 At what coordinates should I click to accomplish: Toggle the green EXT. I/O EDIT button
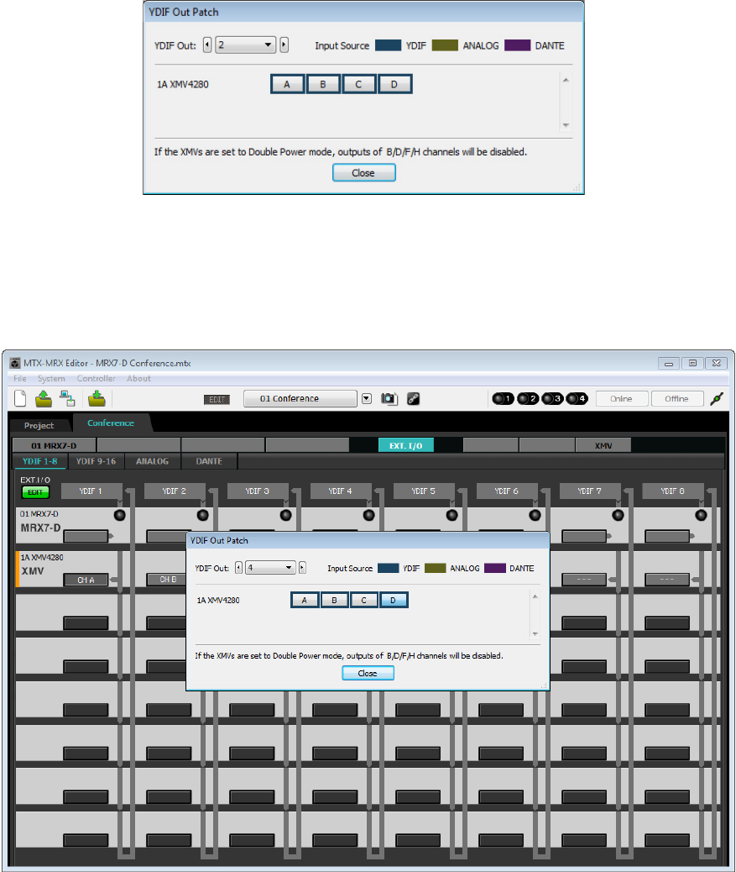[x=35, y=492]
